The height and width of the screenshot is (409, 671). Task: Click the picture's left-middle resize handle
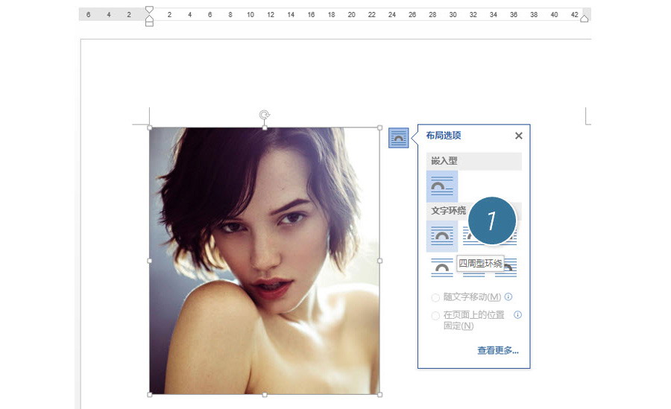(x=149, y=261)
